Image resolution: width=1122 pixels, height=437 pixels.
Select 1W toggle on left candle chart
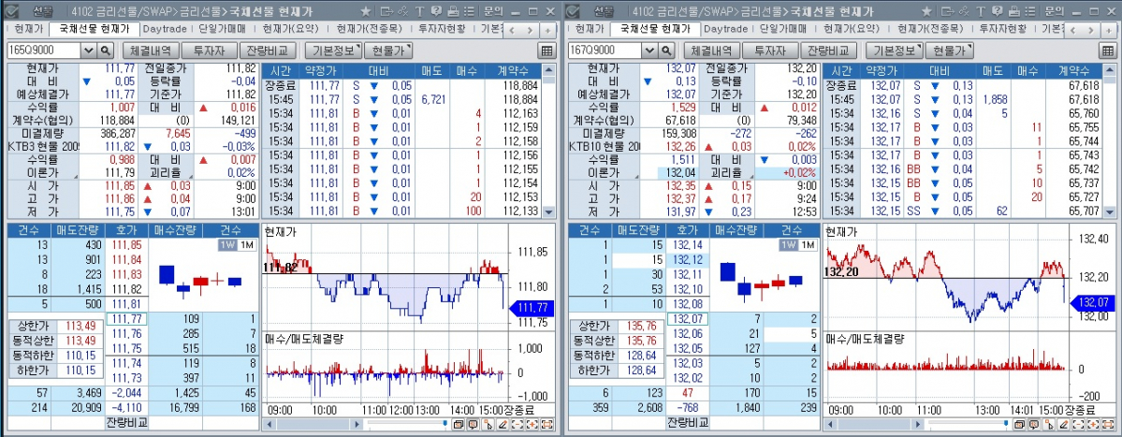tap(226, 244)
